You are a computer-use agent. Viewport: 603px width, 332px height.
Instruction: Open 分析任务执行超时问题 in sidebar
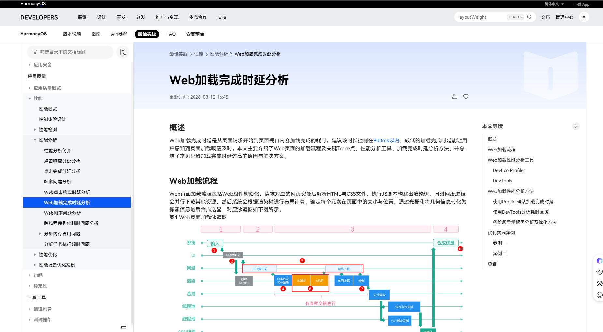[67, 244]
